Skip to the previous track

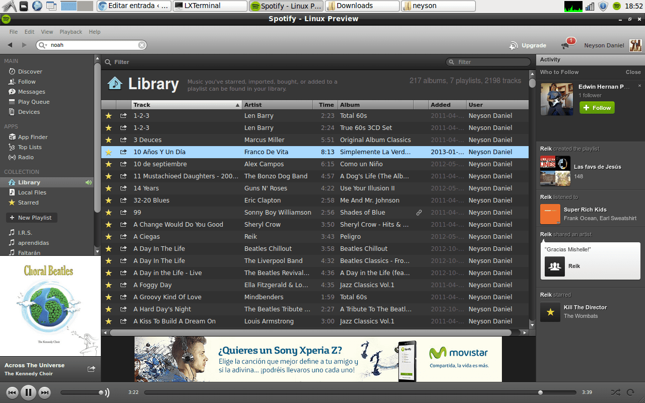tap(13, 392)
